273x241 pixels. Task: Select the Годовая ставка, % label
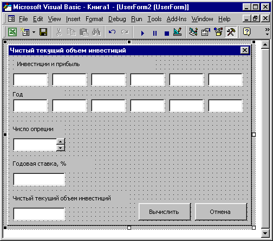[x=40, y=164]
